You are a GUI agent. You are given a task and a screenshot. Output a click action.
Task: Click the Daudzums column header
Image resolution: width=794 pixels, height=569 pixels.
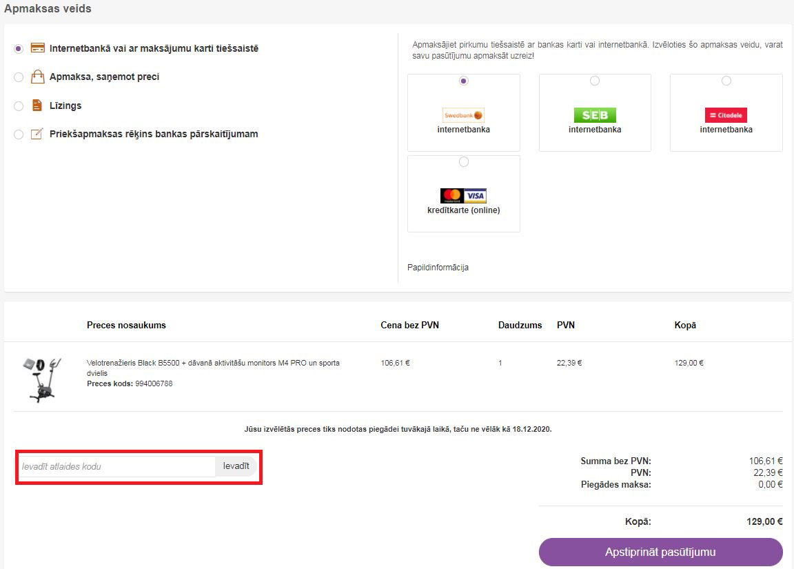tap(520, 326)
